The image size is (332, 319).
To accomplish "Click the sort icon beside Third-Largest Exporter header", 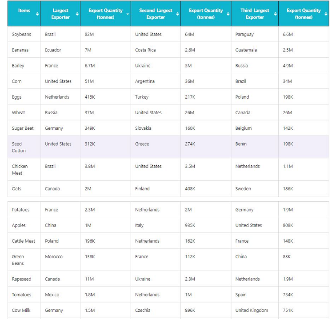I will tap(275, 14).
